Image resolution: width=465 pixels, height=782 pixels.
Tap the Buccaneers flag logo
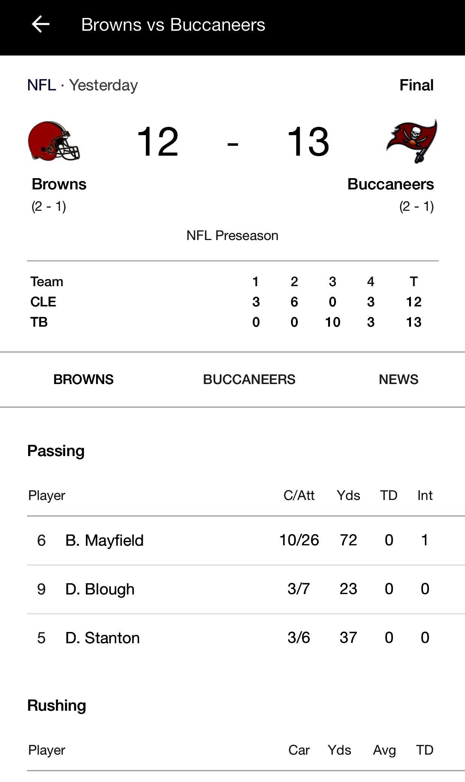point(412,141)
